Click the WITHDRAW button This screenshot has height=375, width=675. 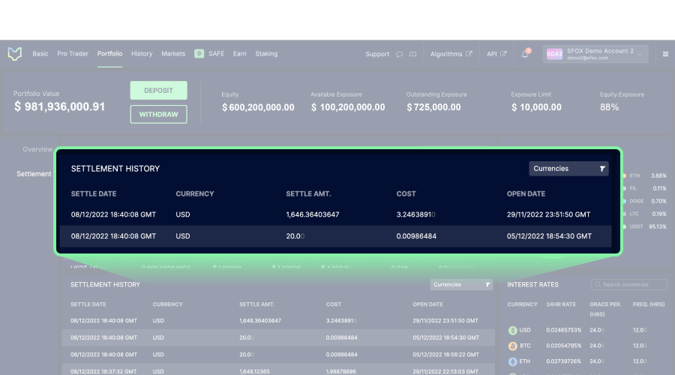(158, 115)
